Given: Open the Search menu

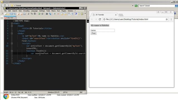Looking at the screenshot, I should click(15, 11).
